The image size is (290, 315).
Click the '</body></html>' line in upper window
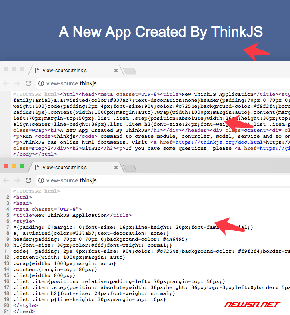pos(35,154)
